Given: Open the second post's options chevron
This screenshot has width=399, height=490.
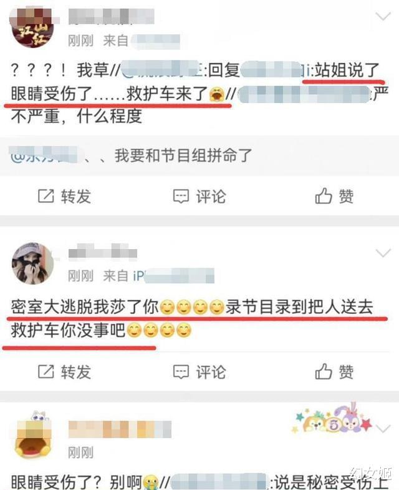Looking at the screenshot, I should pos(383,253).
